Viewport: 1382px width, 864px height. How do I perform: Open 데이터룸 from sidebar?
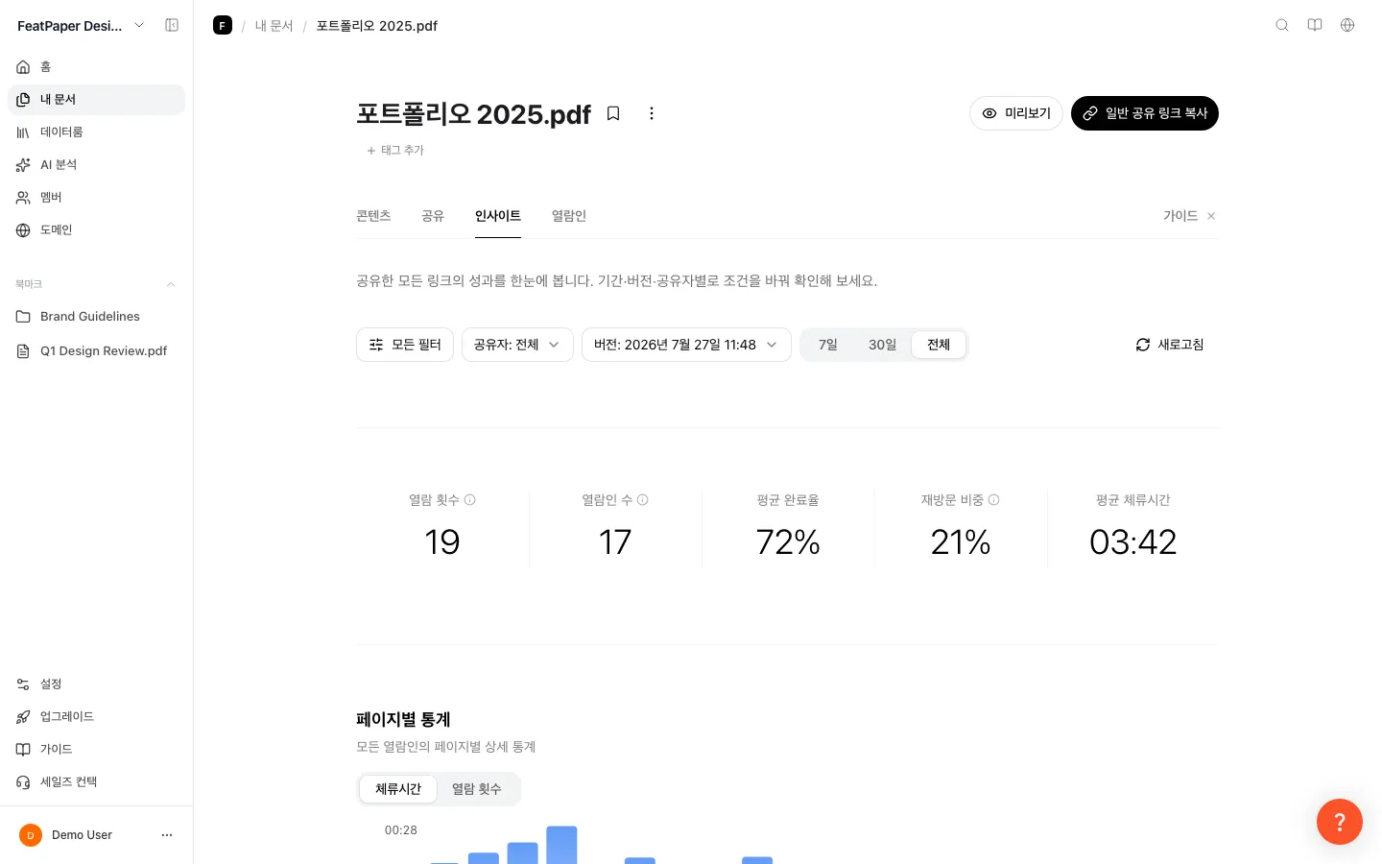tap(96, 132)
